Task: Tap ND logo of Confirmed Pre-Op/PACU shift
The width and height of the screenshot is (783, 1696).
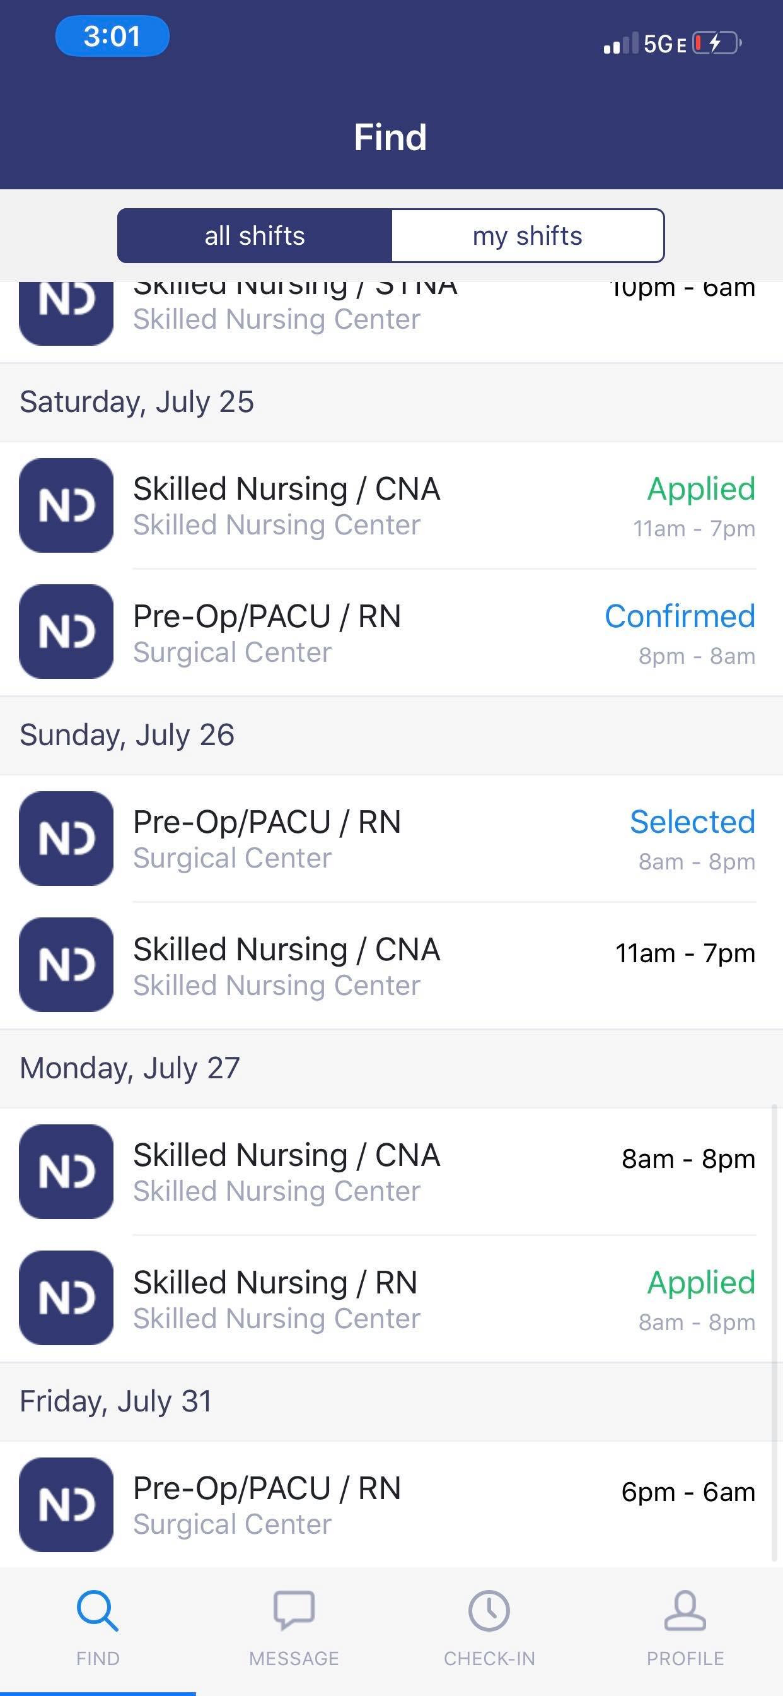Action: coord(66,632)
